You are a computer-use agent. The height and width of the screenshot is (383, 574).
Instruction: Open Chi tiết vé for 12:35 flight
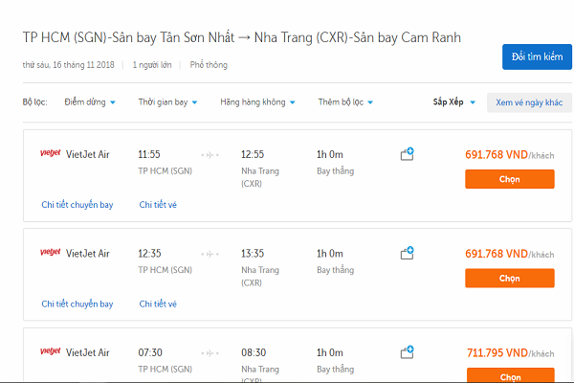click(x=158, y=304)
